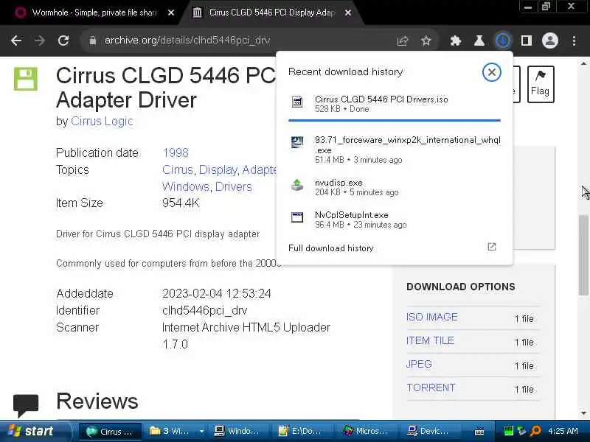590x442 pixels.
Task: Open Cirrus CLGD 5446 PCI Drivers.iso download
Action: tap(395, 104)
